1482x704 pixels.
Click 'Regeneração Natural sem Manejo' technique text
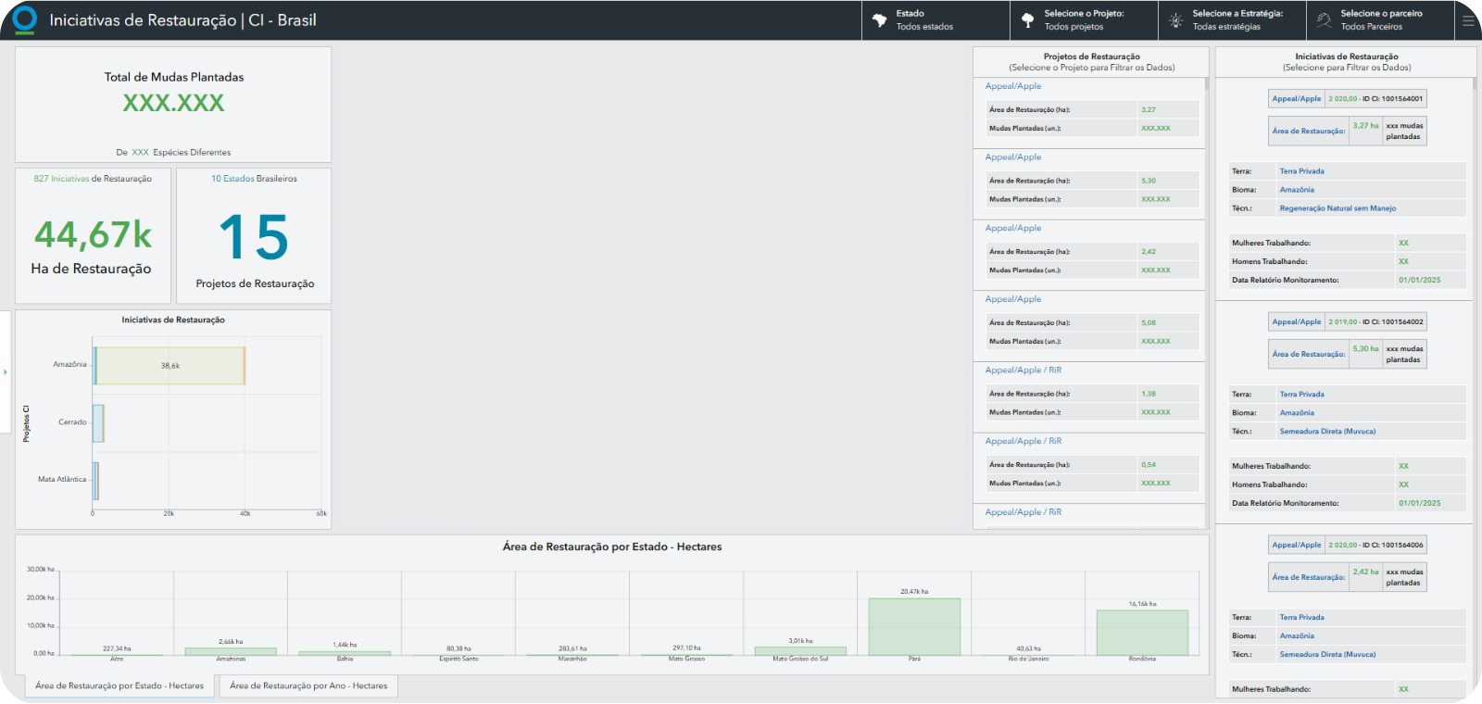[1338, 208]
